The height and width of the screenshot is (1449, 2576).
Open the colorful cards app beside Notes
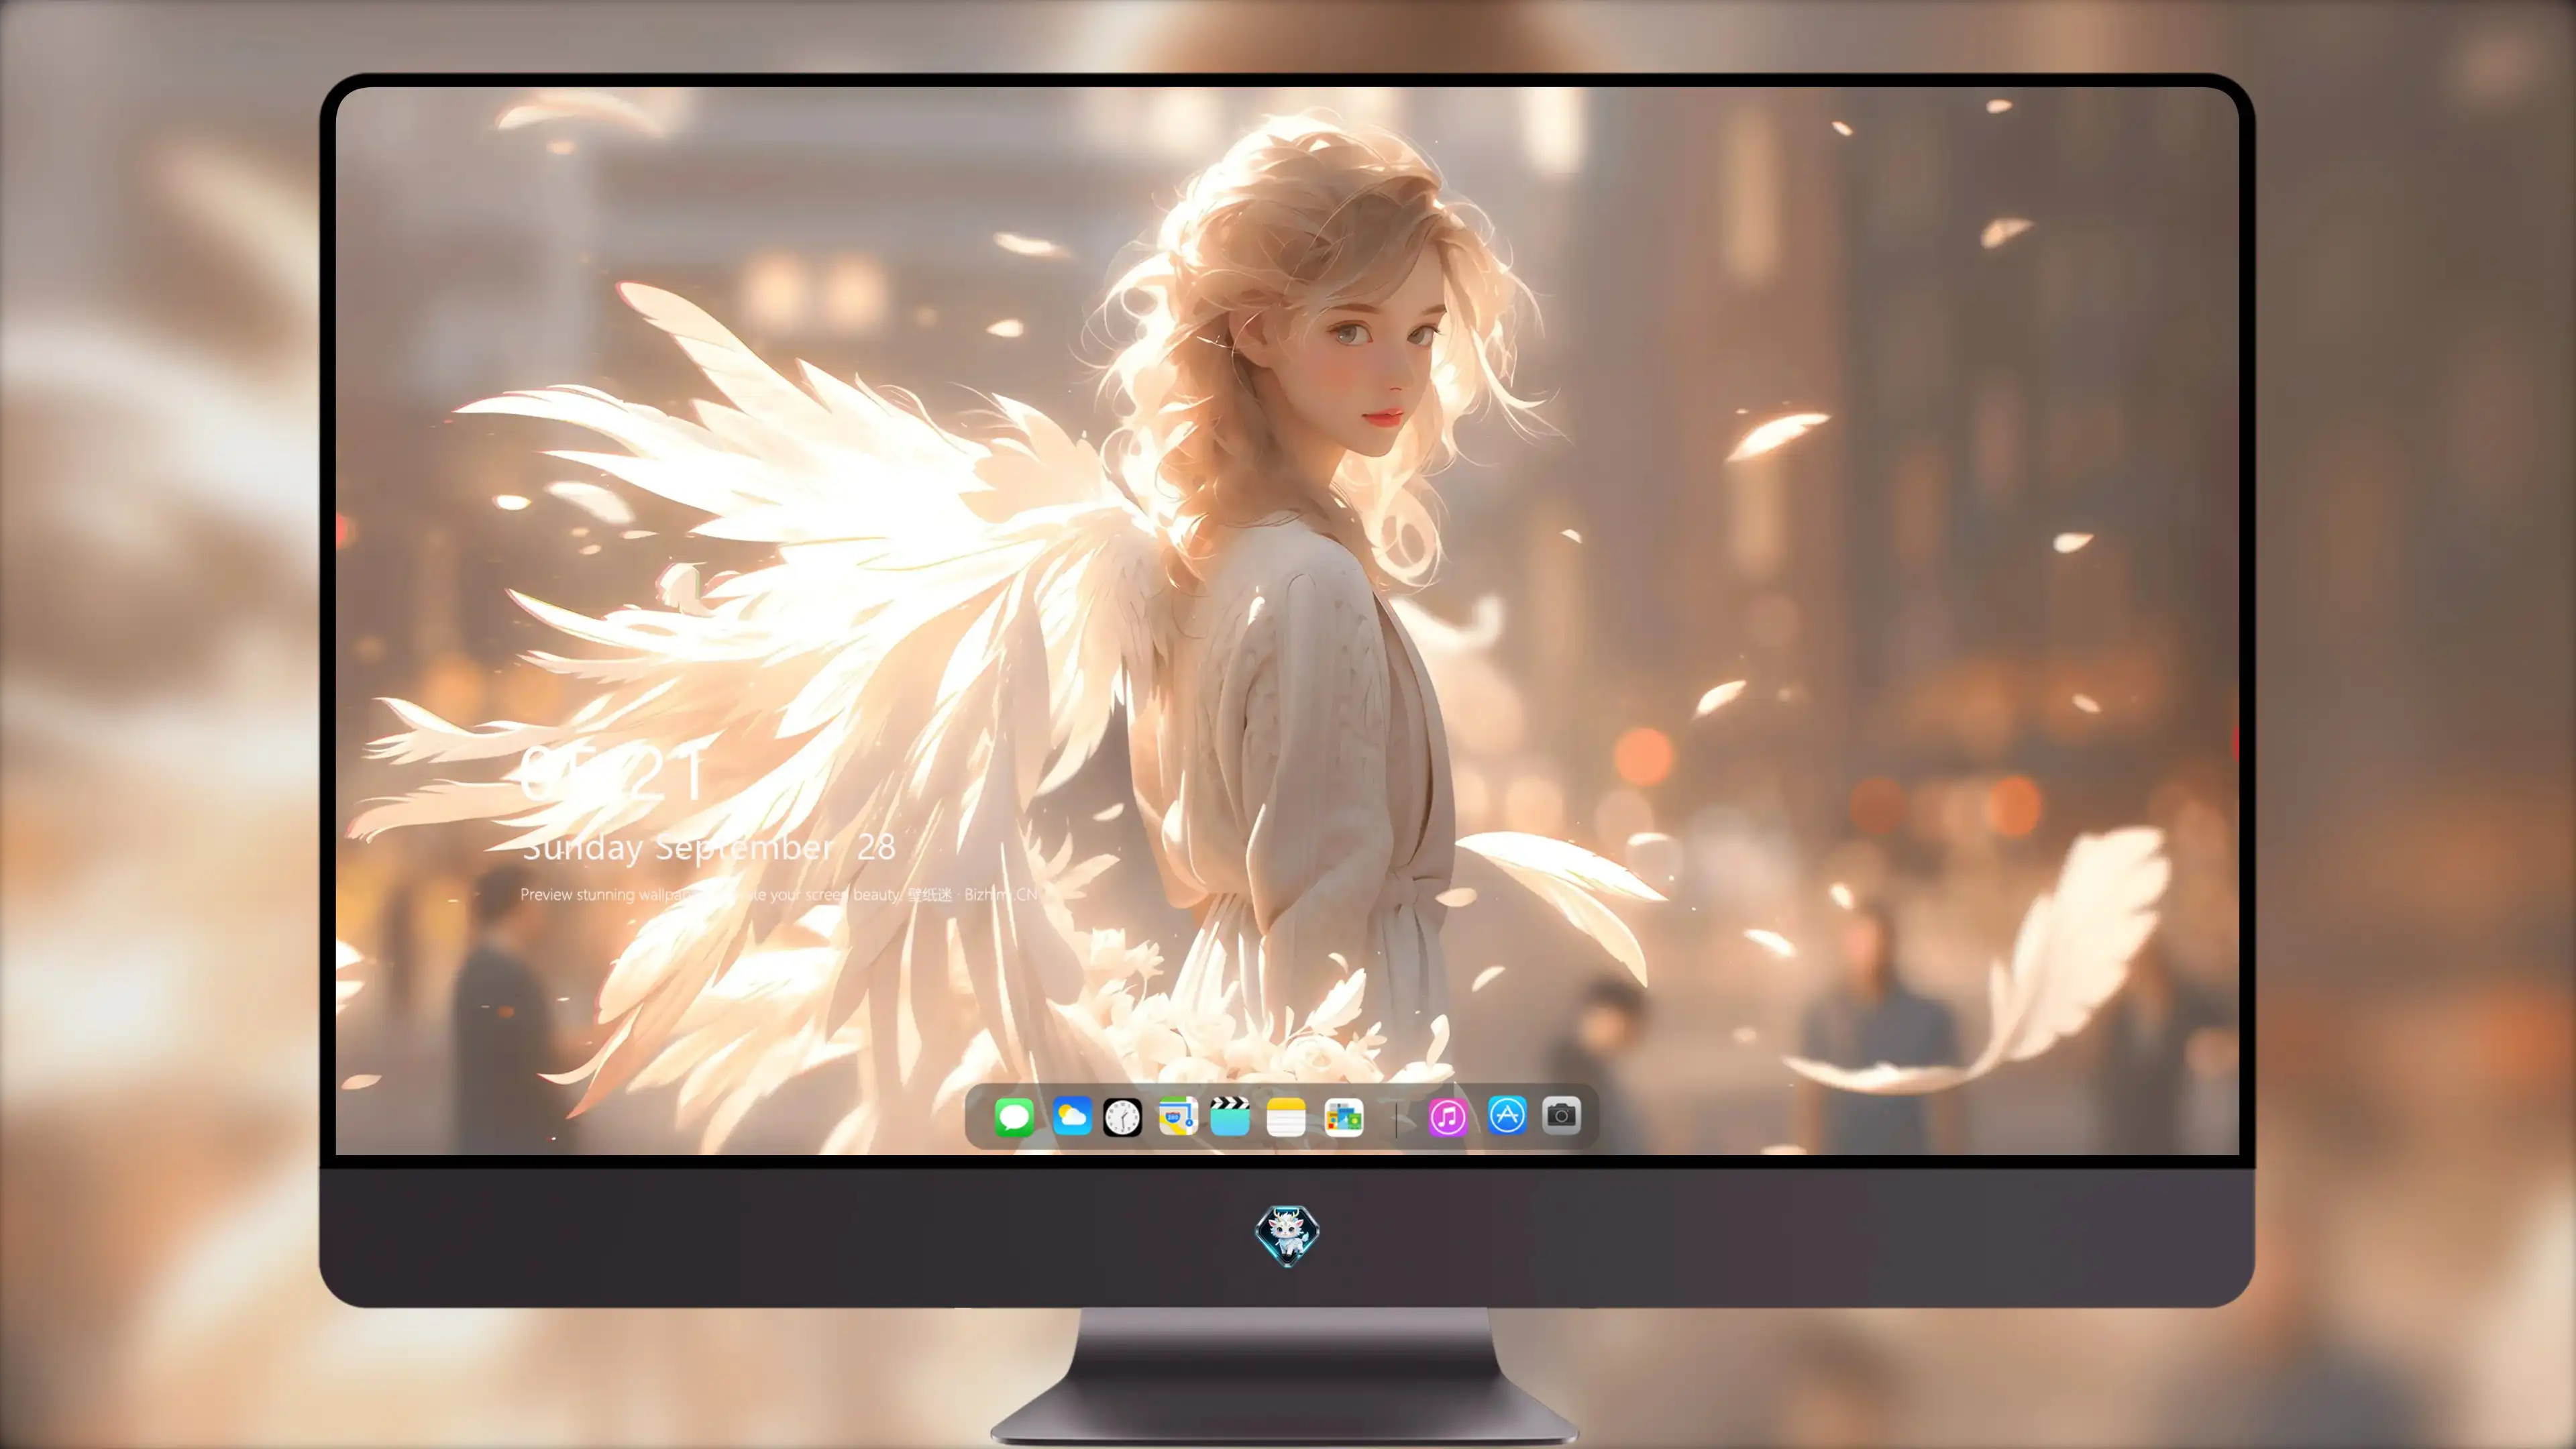(x=1343, y=1117)
